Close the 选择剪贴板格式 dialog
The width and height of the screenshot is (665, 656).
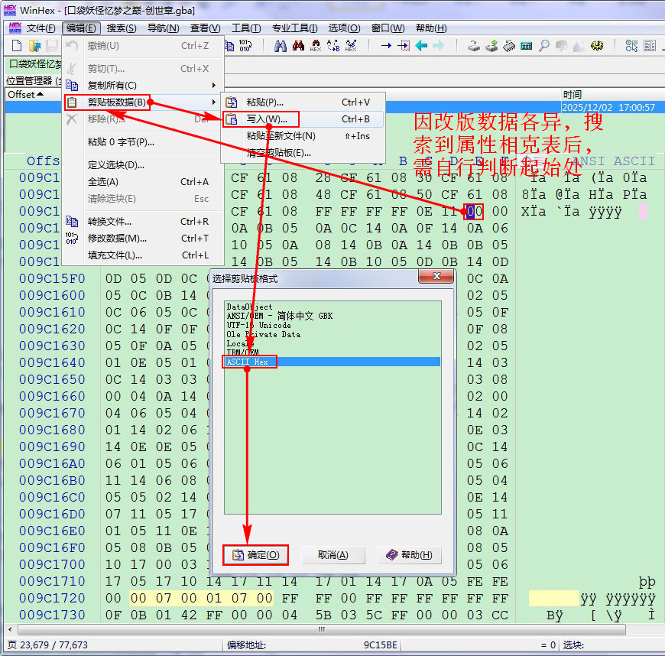coord(436,276)
